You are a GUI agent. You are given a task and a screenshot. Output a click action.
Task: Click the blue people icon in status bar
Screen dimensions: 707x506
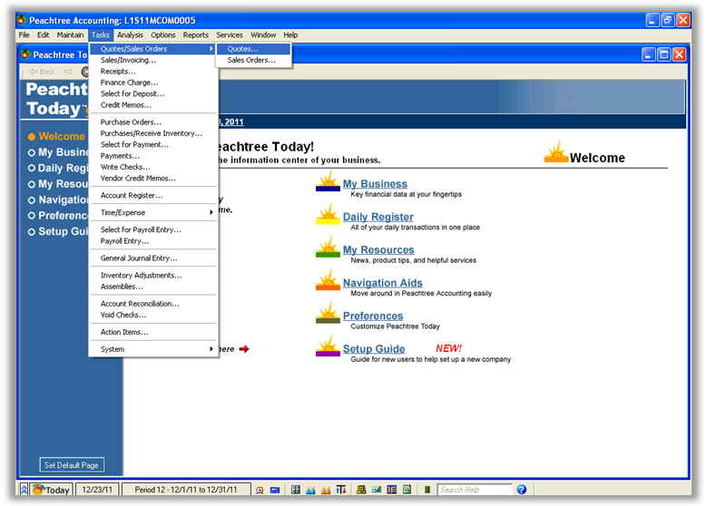310,490
